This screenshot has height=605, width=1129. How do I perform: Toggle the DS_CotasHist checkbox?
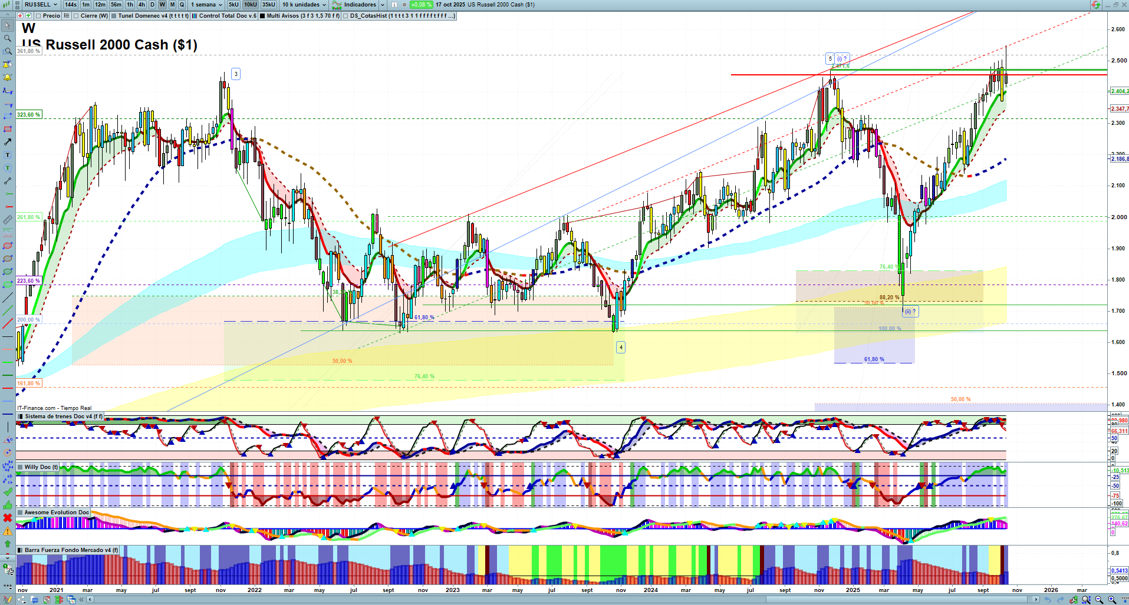tap(345, 16)
